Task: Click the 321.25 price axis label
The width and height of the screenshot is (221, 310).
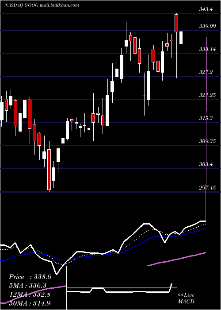Action: pyautogui.click(x=207, y=95)
